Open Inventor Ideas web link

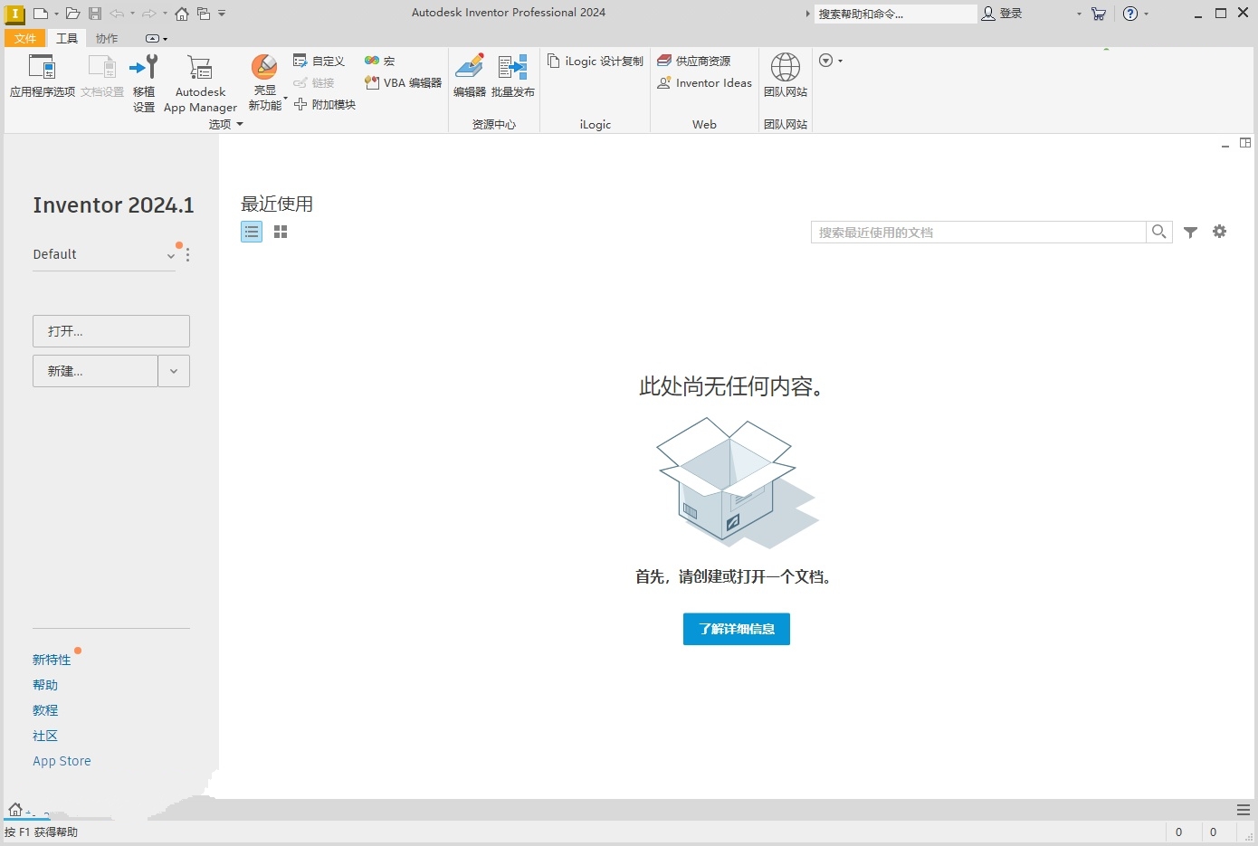704,82
